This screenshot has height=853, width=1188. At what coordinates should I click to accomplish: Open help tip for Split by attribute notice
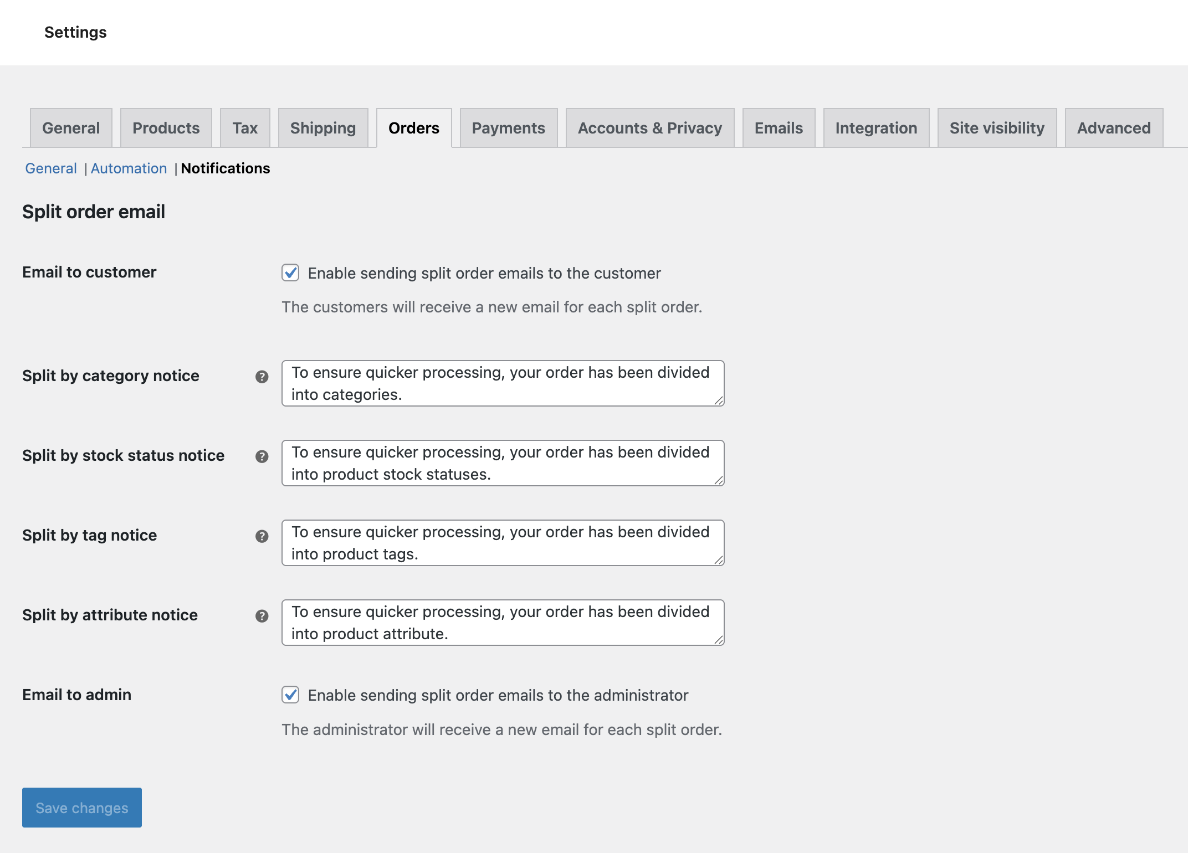point(262,616)
